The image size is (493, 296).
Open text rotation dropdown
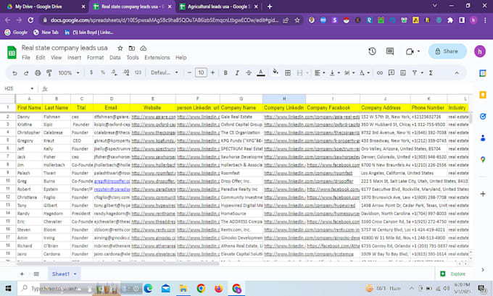click(x=364, y=73)
